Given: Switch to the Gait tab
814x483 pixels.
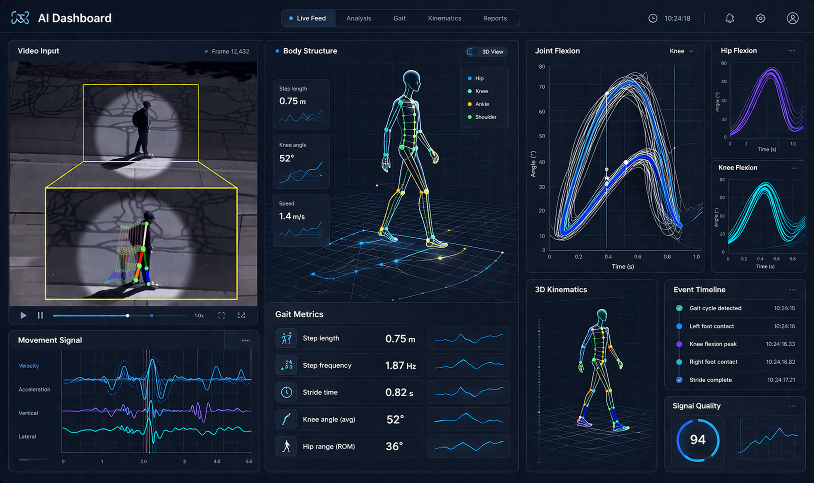Looking at the screenshot, I should (399, 18).
